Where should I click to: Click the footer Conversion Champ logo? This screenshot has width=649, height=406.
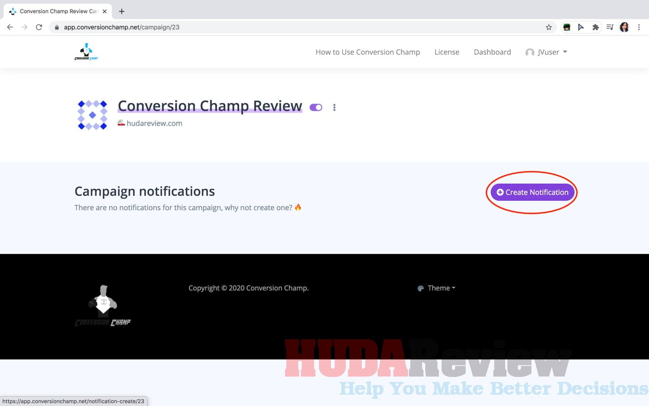103,306
